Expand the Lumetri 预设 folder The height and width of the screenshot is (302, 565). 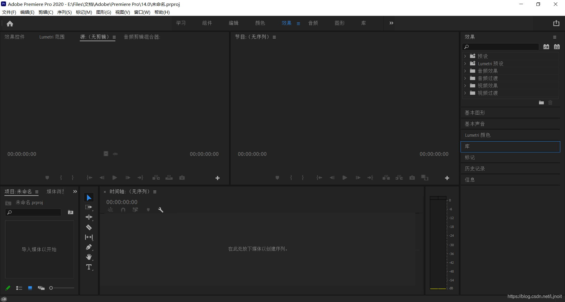coord(465,64)
